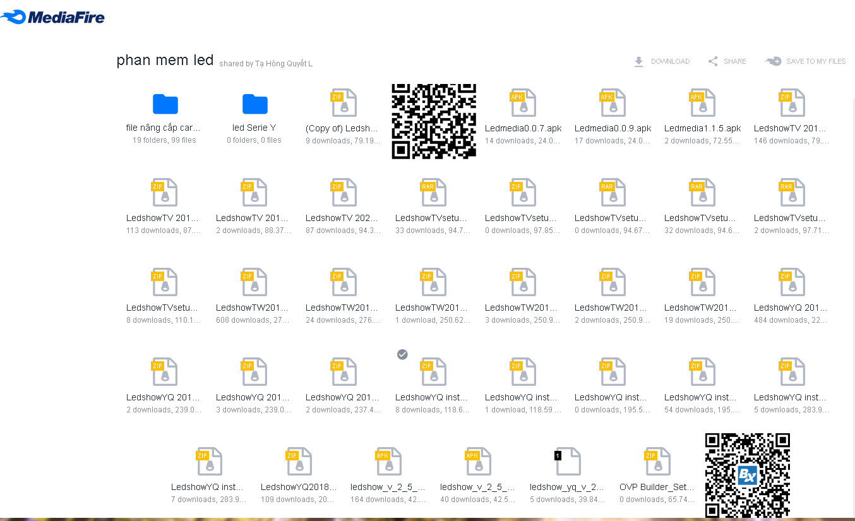The image size is (855, 521).
Task: Click APK icon of ledshow_v_2_5_ with 40 downloads
Action: pos(479,461)
